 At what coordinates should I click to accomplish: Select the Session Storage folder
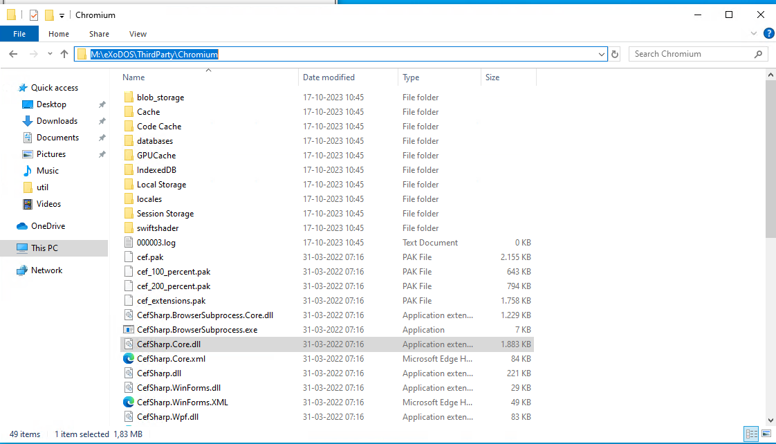165,213
